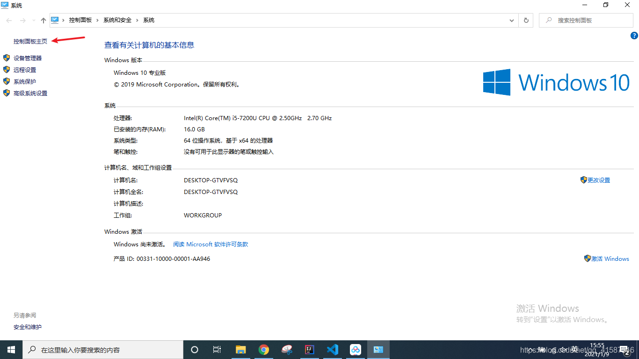Image resolution: width=639 pixels, height=359 pixels.
Task: Expand chevron after 控制面板 in breadcrumb
Action: click(98, 20)
